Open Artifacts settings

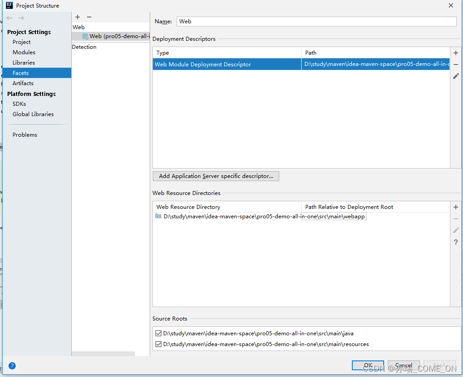point(23,83)
